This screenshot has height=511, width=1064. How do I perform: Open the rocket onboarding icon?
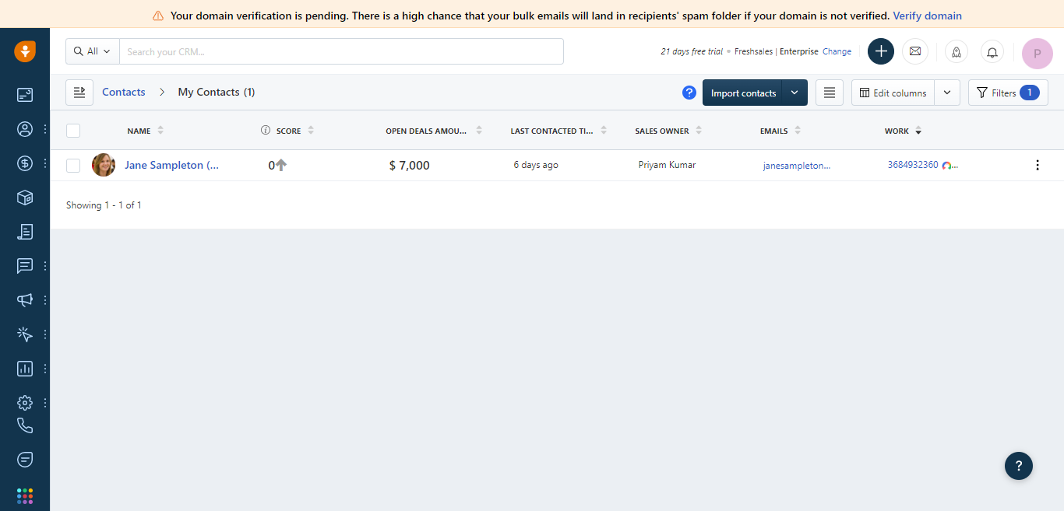[957, 52]
